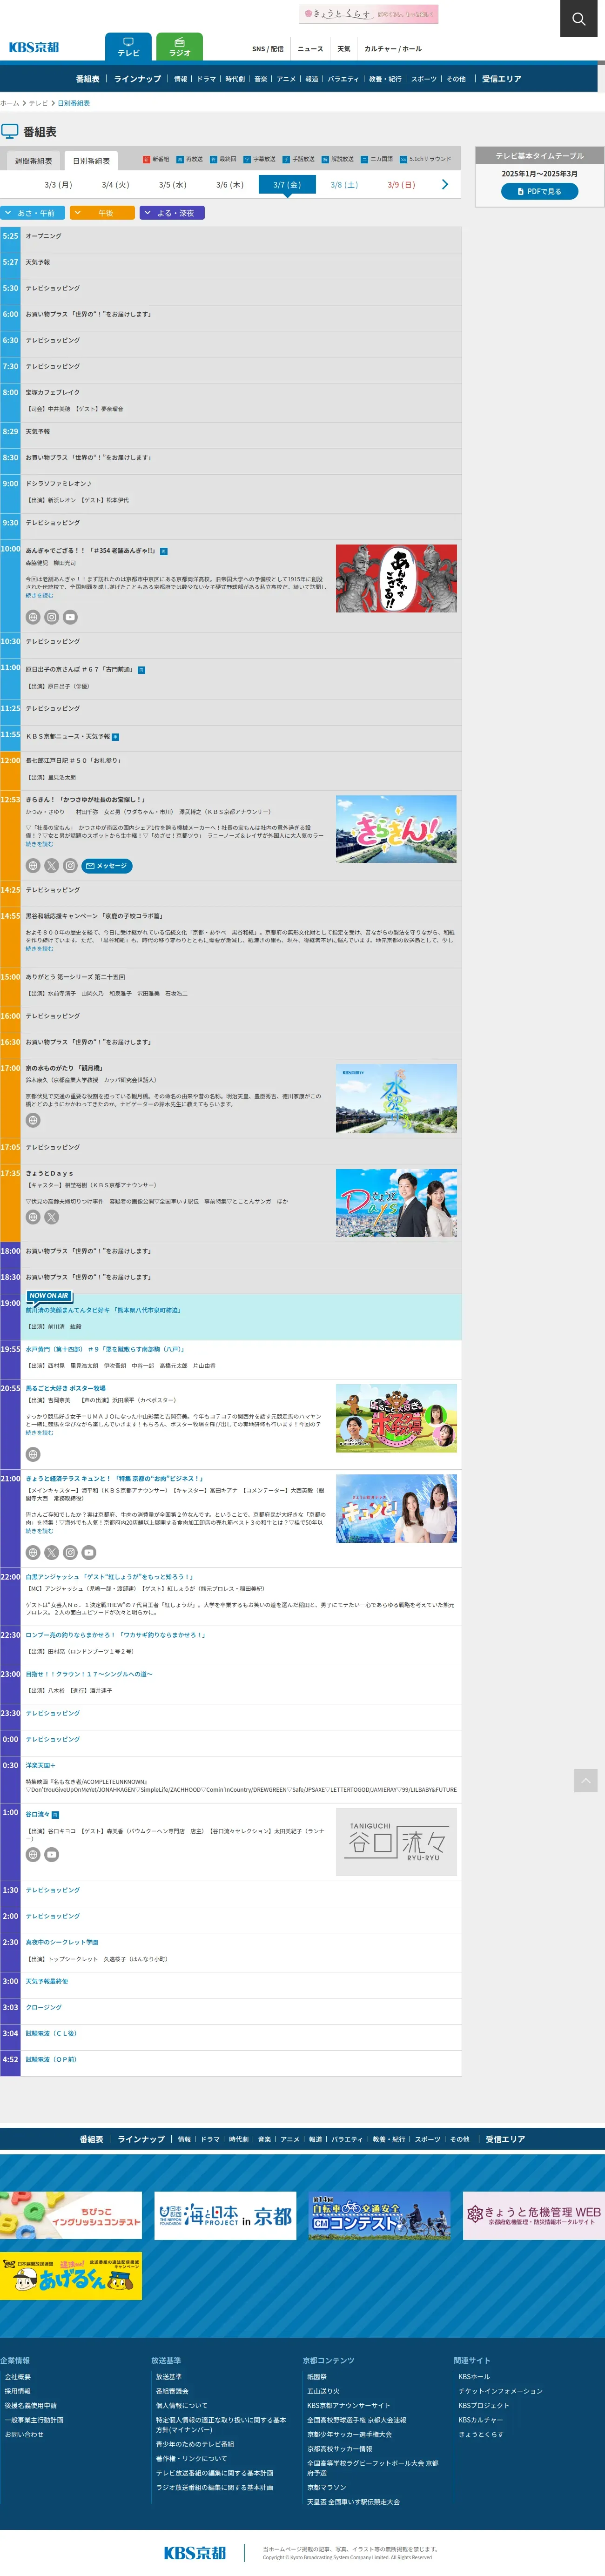Select 週間番組表 tab
605x2576 pixels.
click(x=33, y=161)
